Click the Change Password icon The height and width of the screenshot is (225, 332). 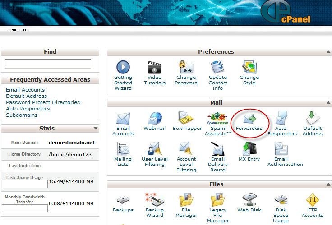pyautogui.click(x=186, y=67)
